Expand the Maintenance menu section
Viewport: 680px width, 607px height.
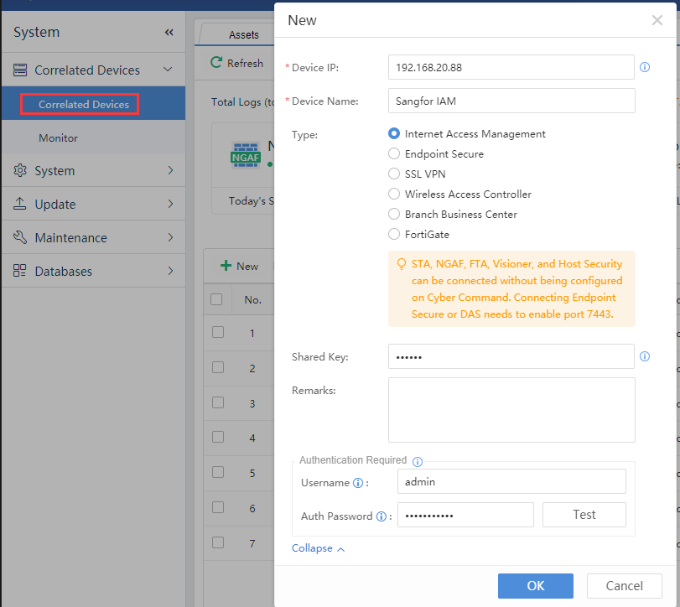tap(92, 238)
